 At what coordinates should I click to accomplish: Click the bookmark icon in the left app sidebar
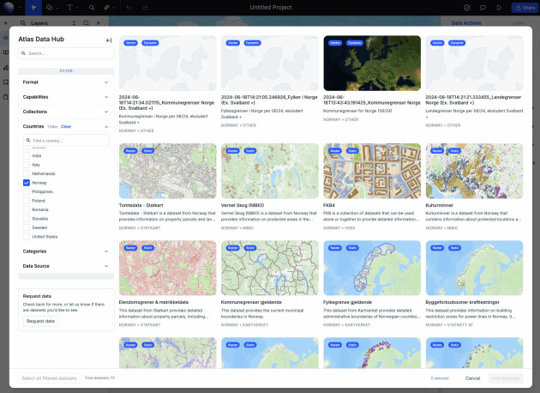5,82
